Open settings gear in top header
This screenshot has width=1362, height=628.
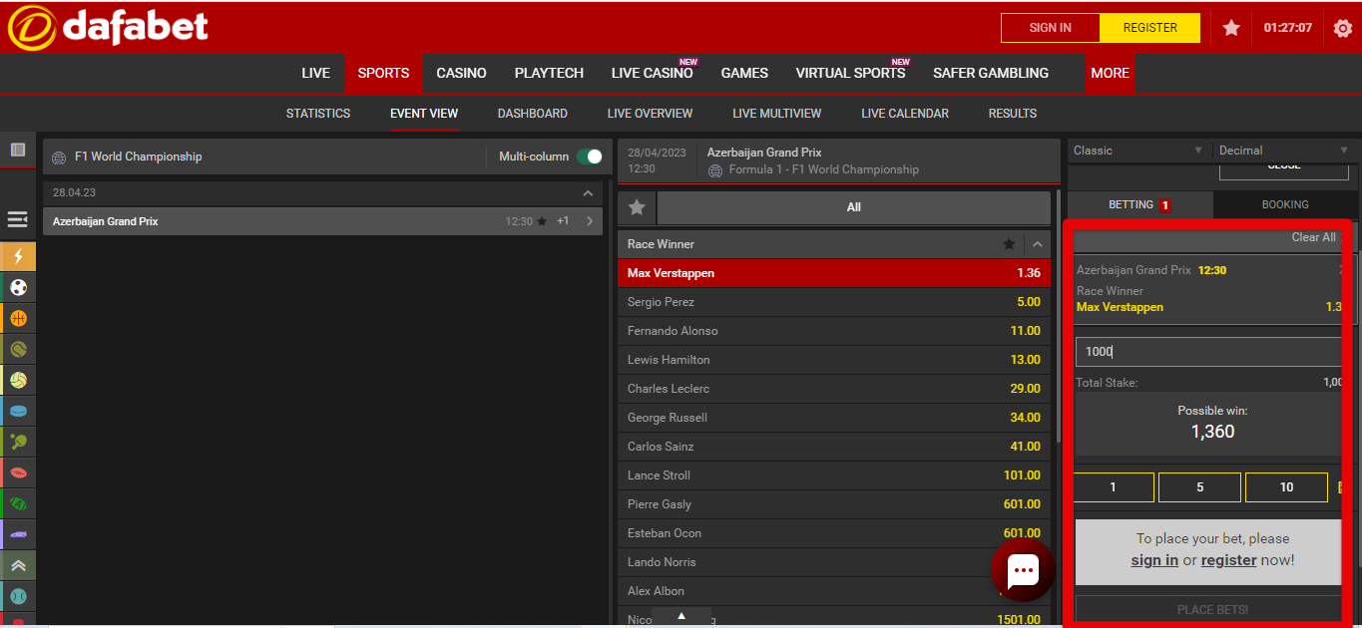coord(1343,28)
